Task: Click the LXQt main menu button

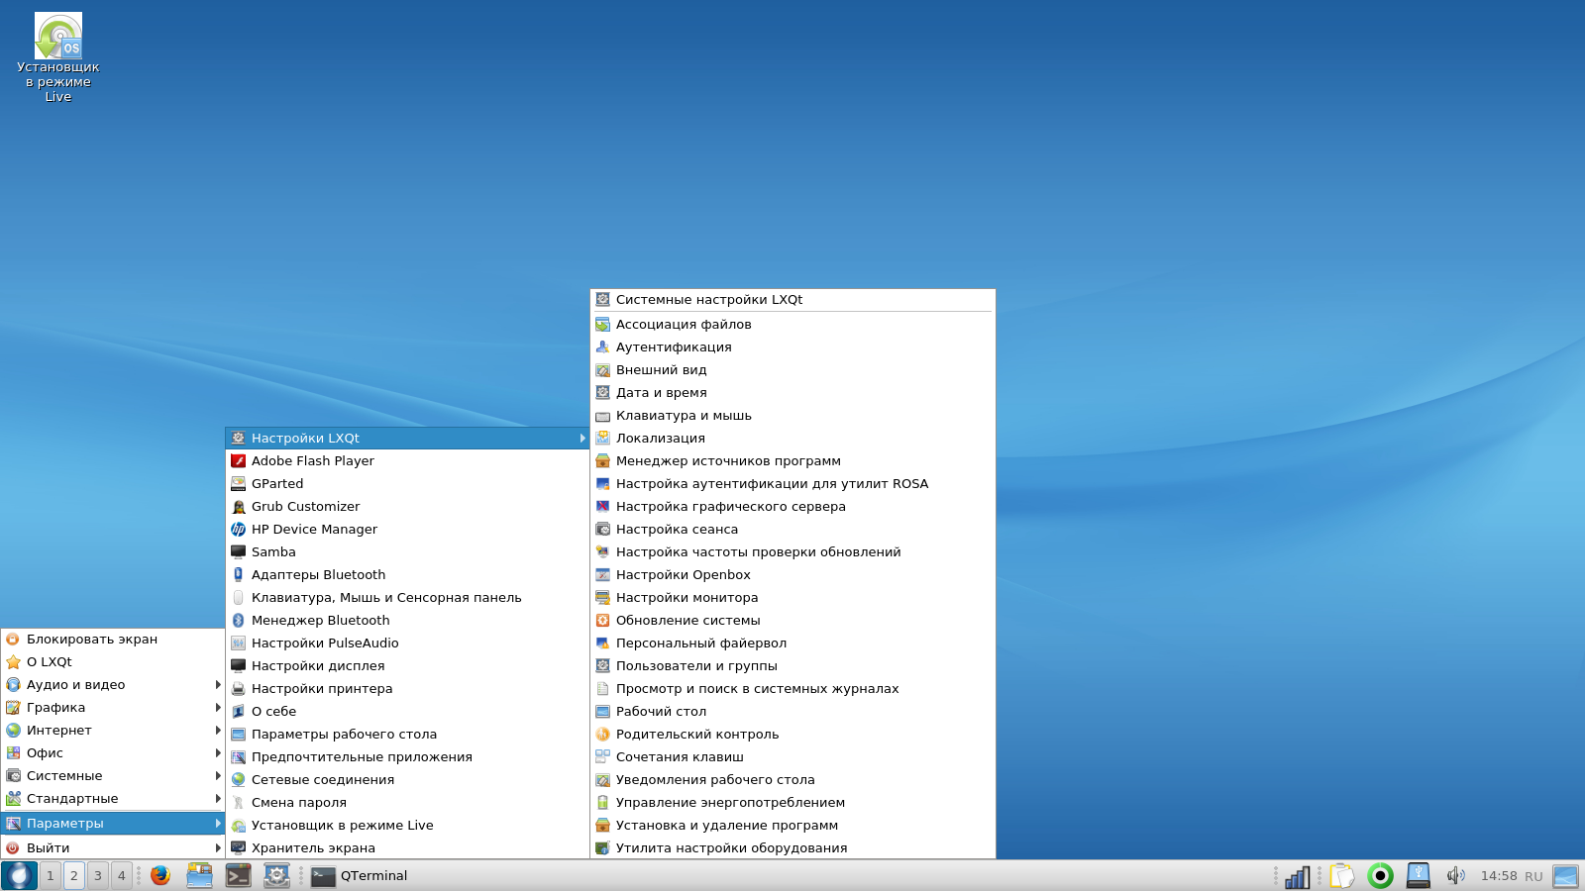Action: click(19, 875)
